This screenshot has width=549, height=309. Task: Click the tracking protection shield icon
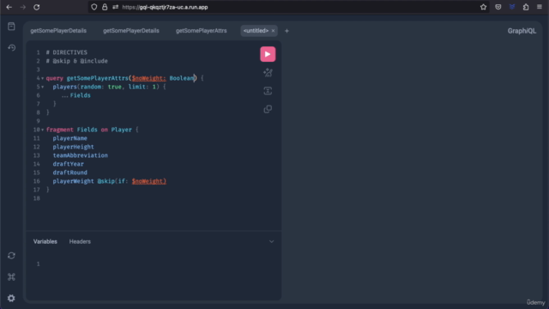click(x=94, y=7)
